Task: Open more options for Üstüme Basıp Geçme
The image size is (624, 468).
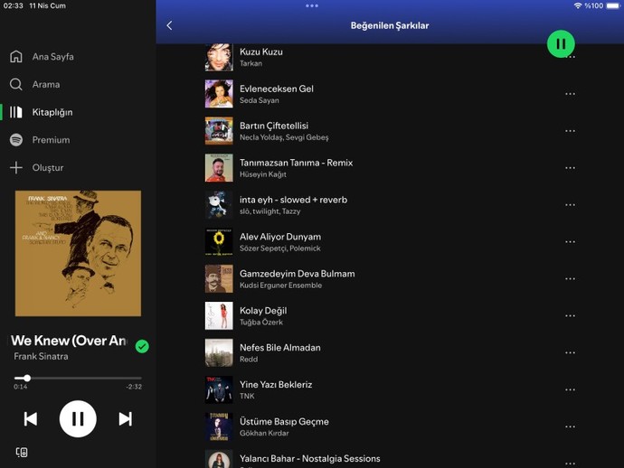Action: [571, 426]
